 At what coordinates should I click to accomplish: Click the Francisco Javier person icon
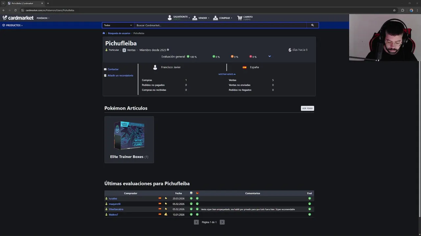[x=155, y=67]
